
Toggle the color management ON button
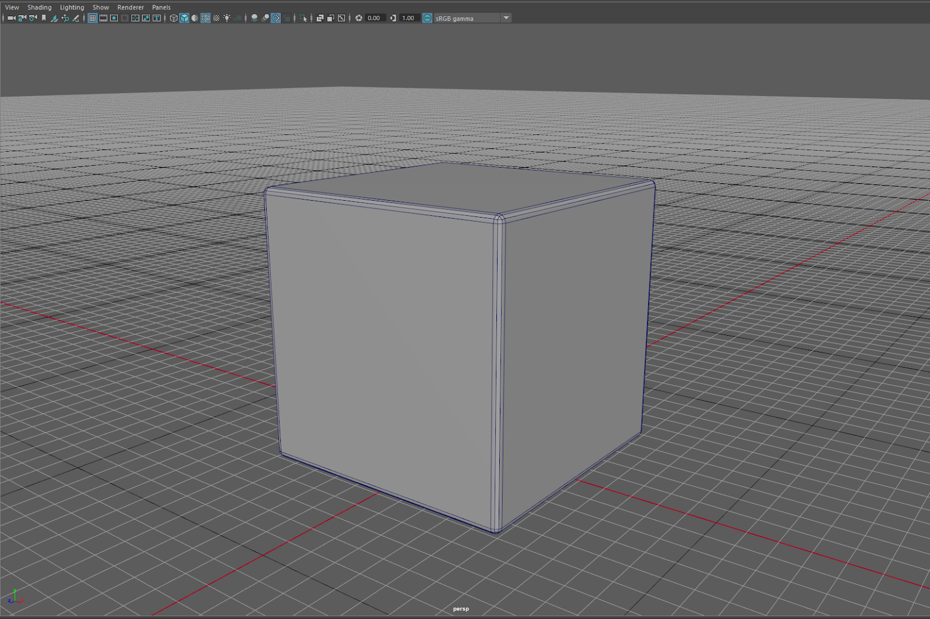[427, 18]
